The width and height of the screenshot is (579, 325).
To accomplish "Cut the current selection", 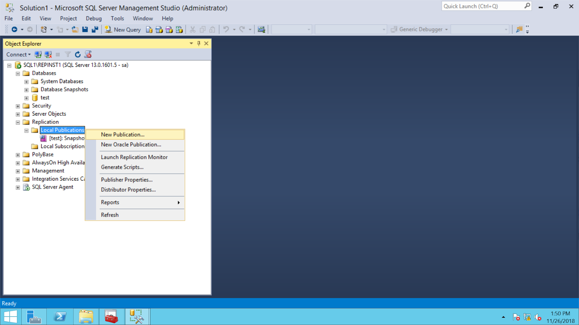I will 193,29.
